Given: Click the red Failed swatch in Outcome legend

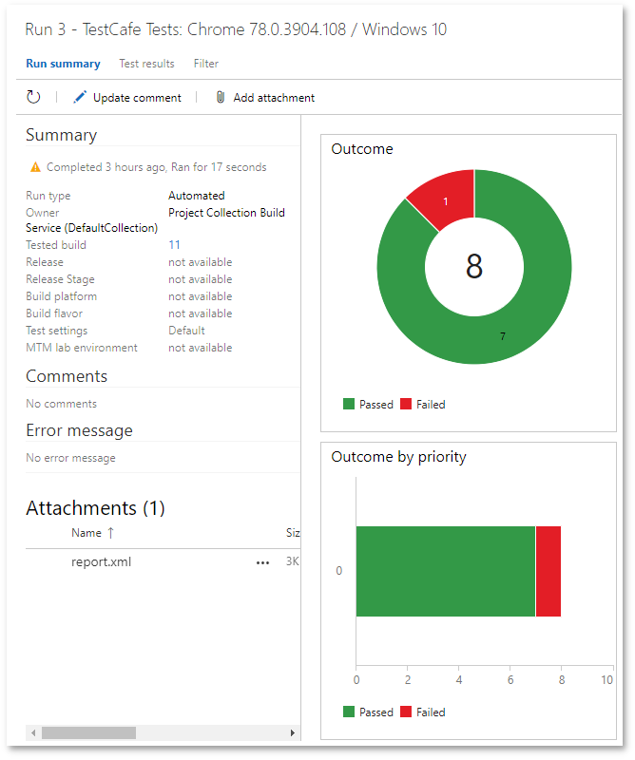Looking at the screenshot, I should (x=406, y=404).
